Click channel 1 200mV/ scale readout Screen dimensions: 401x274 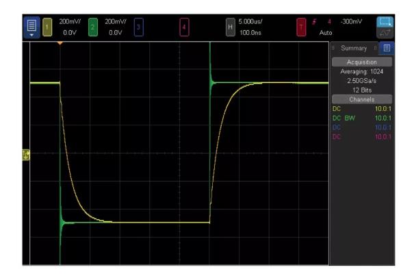70,21
